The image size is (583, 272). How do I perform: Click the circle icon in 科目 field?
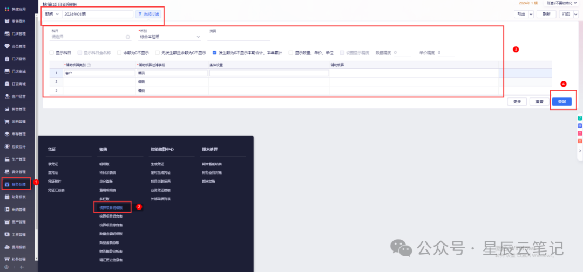point(128,37)
